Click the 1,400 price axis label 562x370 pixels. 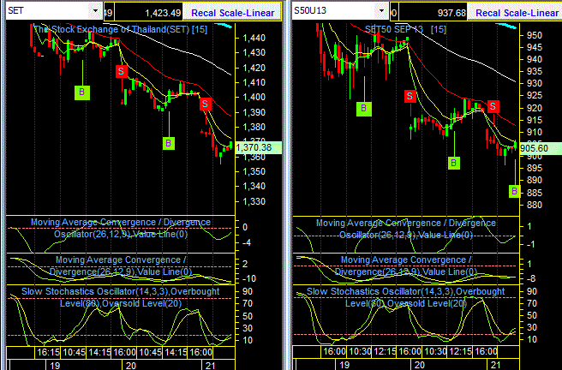(x=254, y=97)
